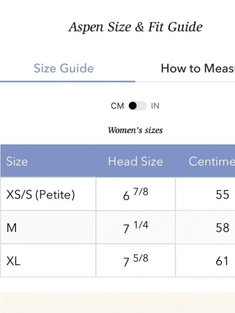Select the IN unit label
The height and width of the screenshot is (313, 235).
click(x=155, y=106)
